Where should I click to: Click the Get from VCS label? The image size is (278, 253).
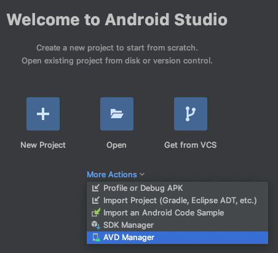[191, 145]
